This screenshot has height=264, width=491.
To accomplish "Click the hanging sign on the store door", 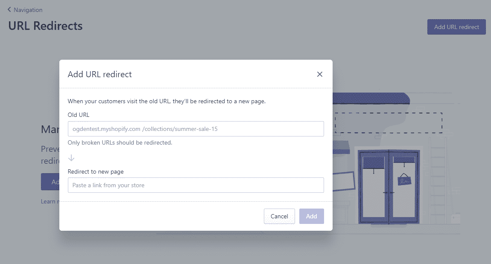I will click(403, 180).
